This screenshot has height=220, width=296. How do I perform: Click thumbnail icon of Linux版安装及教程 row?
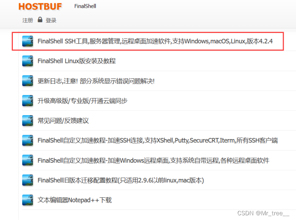[x=27, y=61]
